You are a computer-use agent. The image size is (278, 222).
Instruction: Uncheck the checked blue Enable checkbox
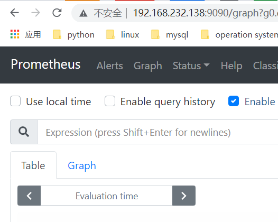(234, 101)
